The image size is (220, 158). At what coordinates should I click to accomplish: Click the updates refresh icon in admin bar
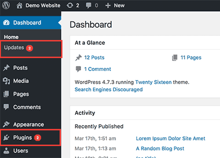tap(70, 6)
